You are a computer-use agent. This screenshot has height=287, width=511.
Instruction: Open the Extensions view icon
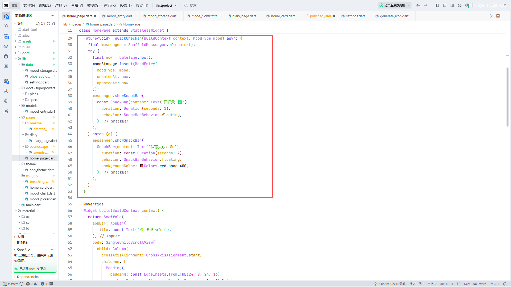tap(6, 81)
